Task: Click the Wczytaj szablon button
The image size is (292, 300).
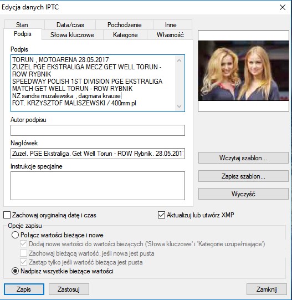Action: pos(243,158)
